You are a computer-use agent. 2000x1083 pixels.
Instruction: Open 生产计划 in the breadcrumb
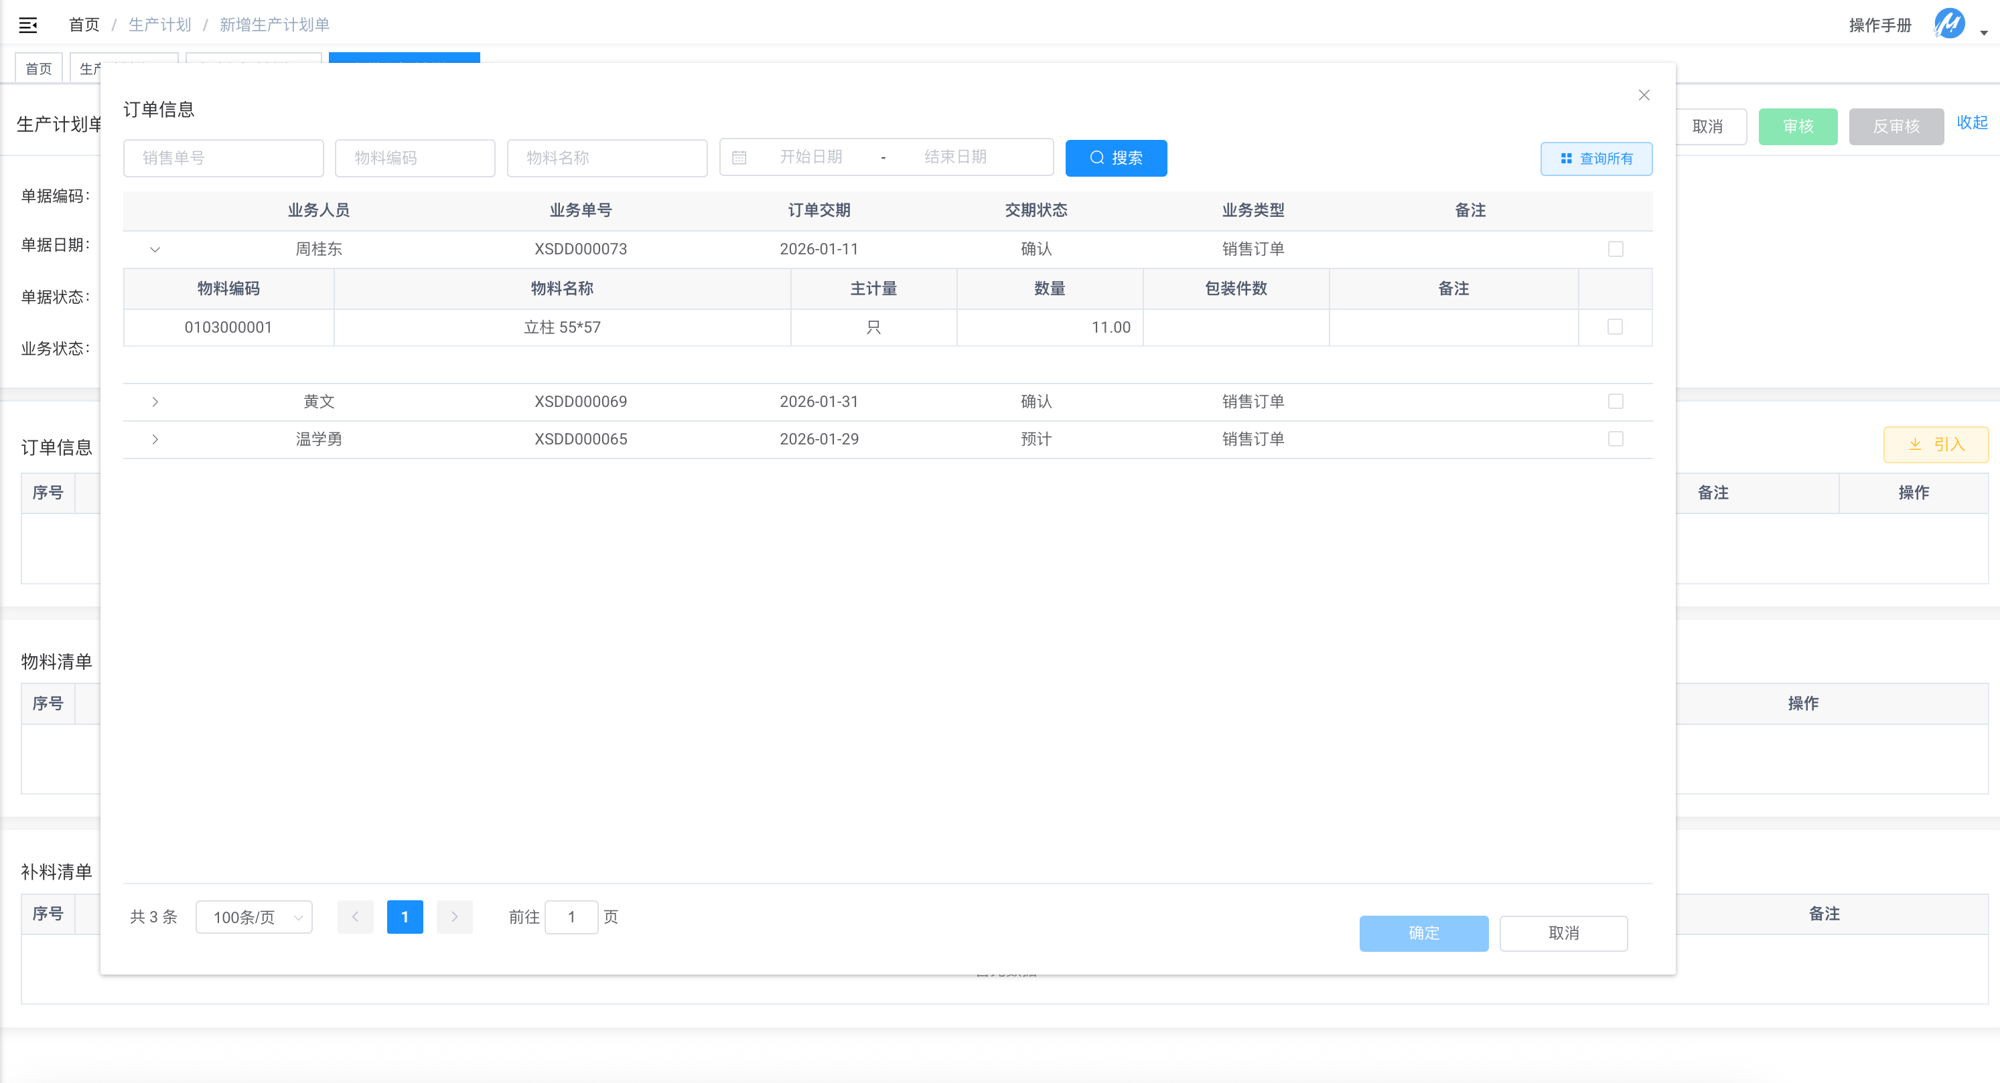(159, 25)
